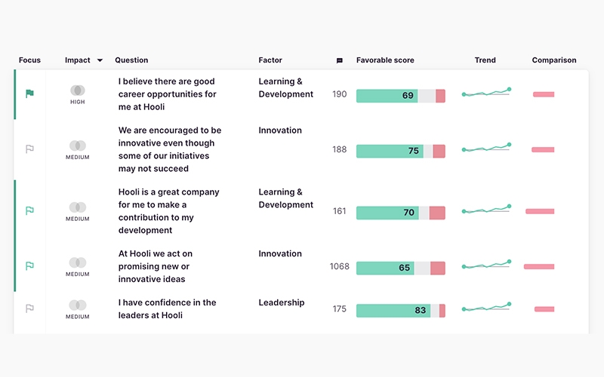Click the Factor column header
The image size is (604, 377).
[x=270, y=60]
